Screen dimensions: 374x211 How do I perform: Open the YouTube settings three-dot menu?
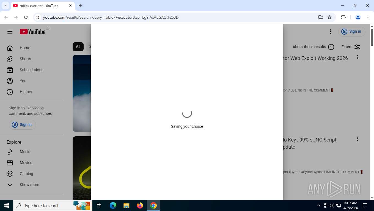pos(331,32)
